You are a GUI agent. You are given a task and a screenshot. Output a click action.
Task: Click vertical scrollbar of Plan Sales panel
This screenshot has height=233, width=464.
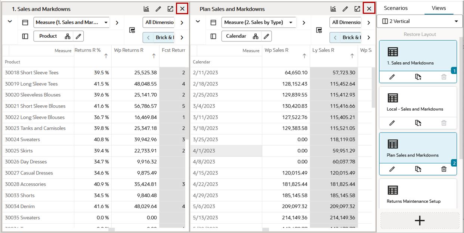click(373, 87)
